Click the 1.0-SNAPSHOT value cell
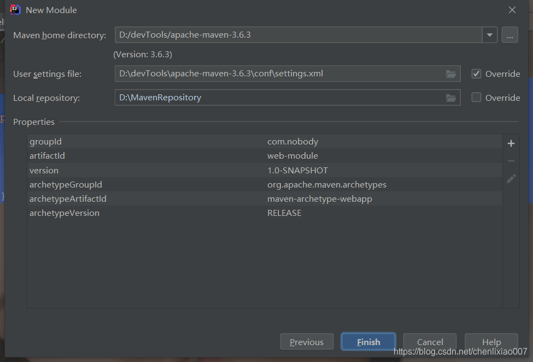The height and width of the screenshot is (362, 533). [x=297, y=170]
